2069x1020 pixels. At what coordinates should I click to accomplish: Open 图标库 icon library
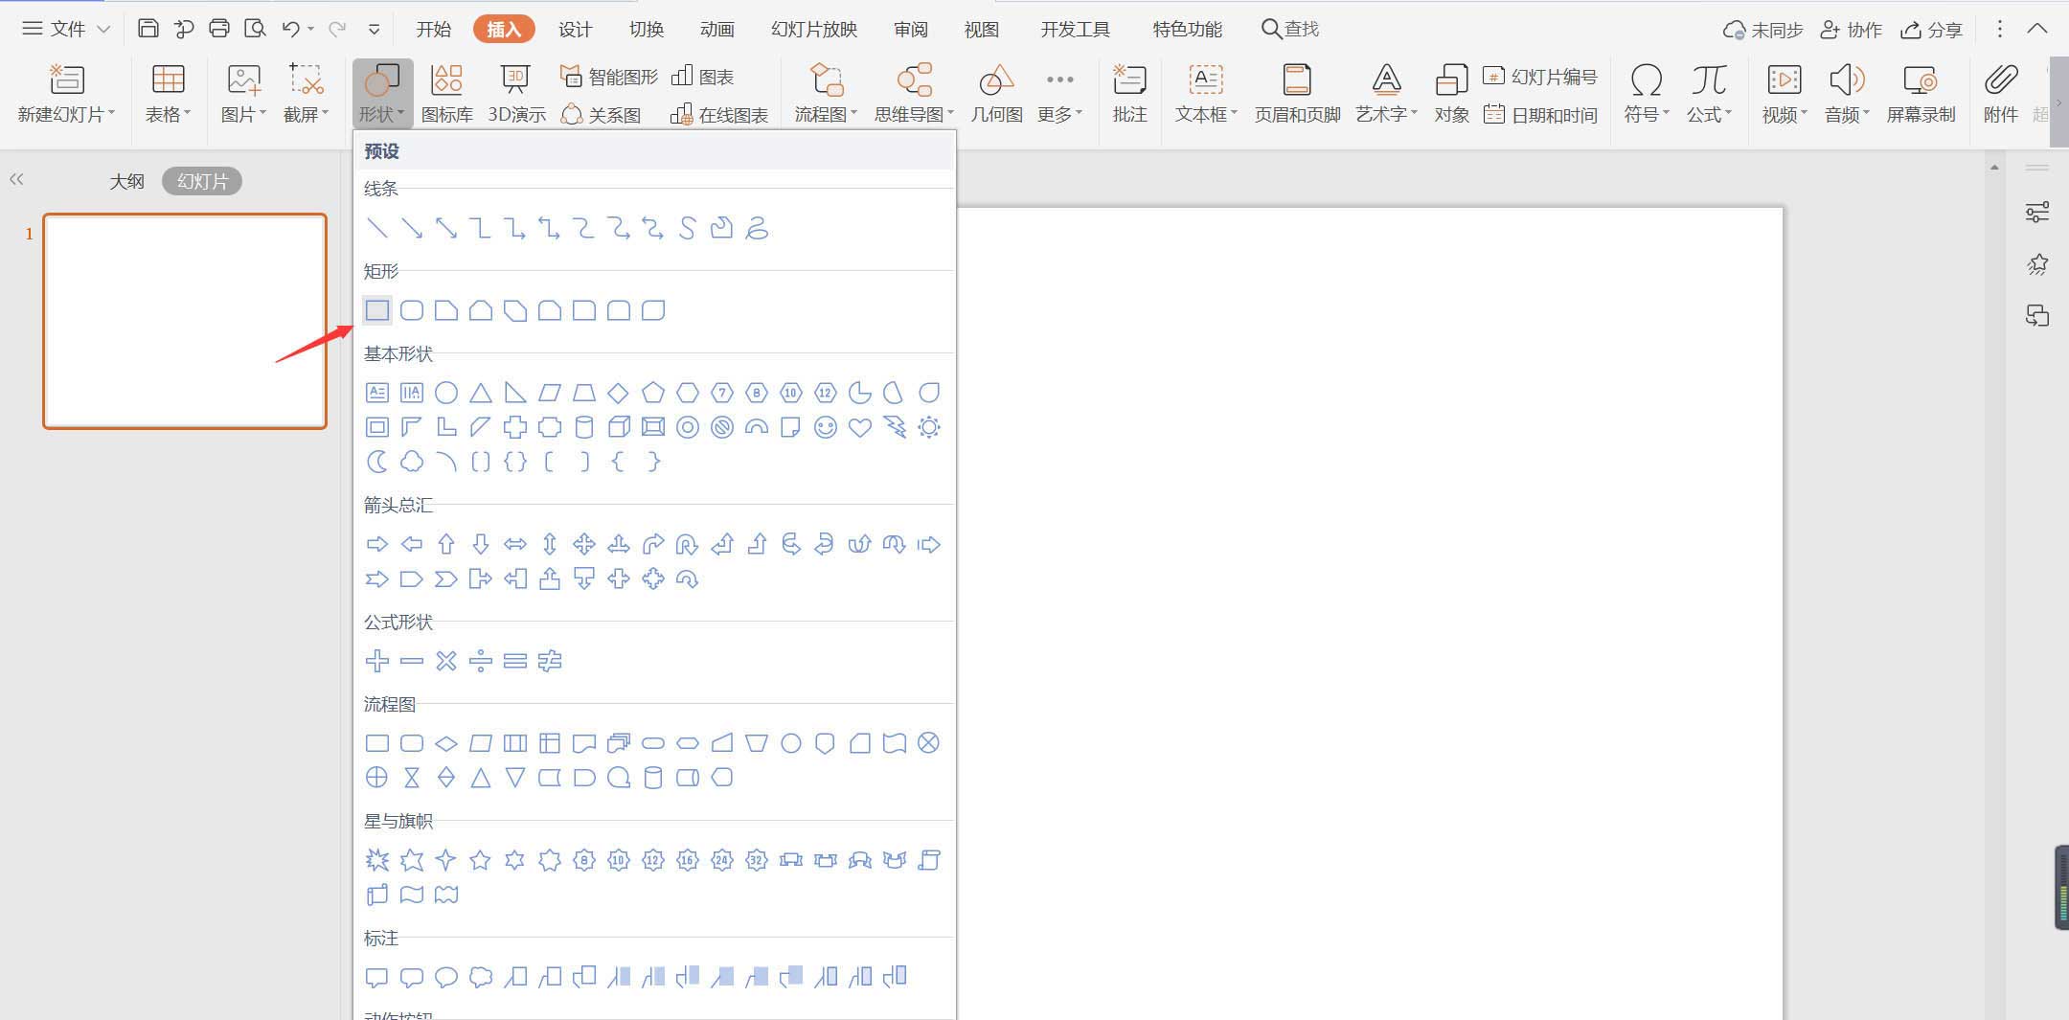[446, 94]
